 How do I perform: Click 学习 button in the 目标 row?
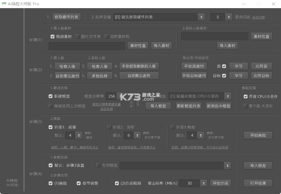click(x=239, y=76)
